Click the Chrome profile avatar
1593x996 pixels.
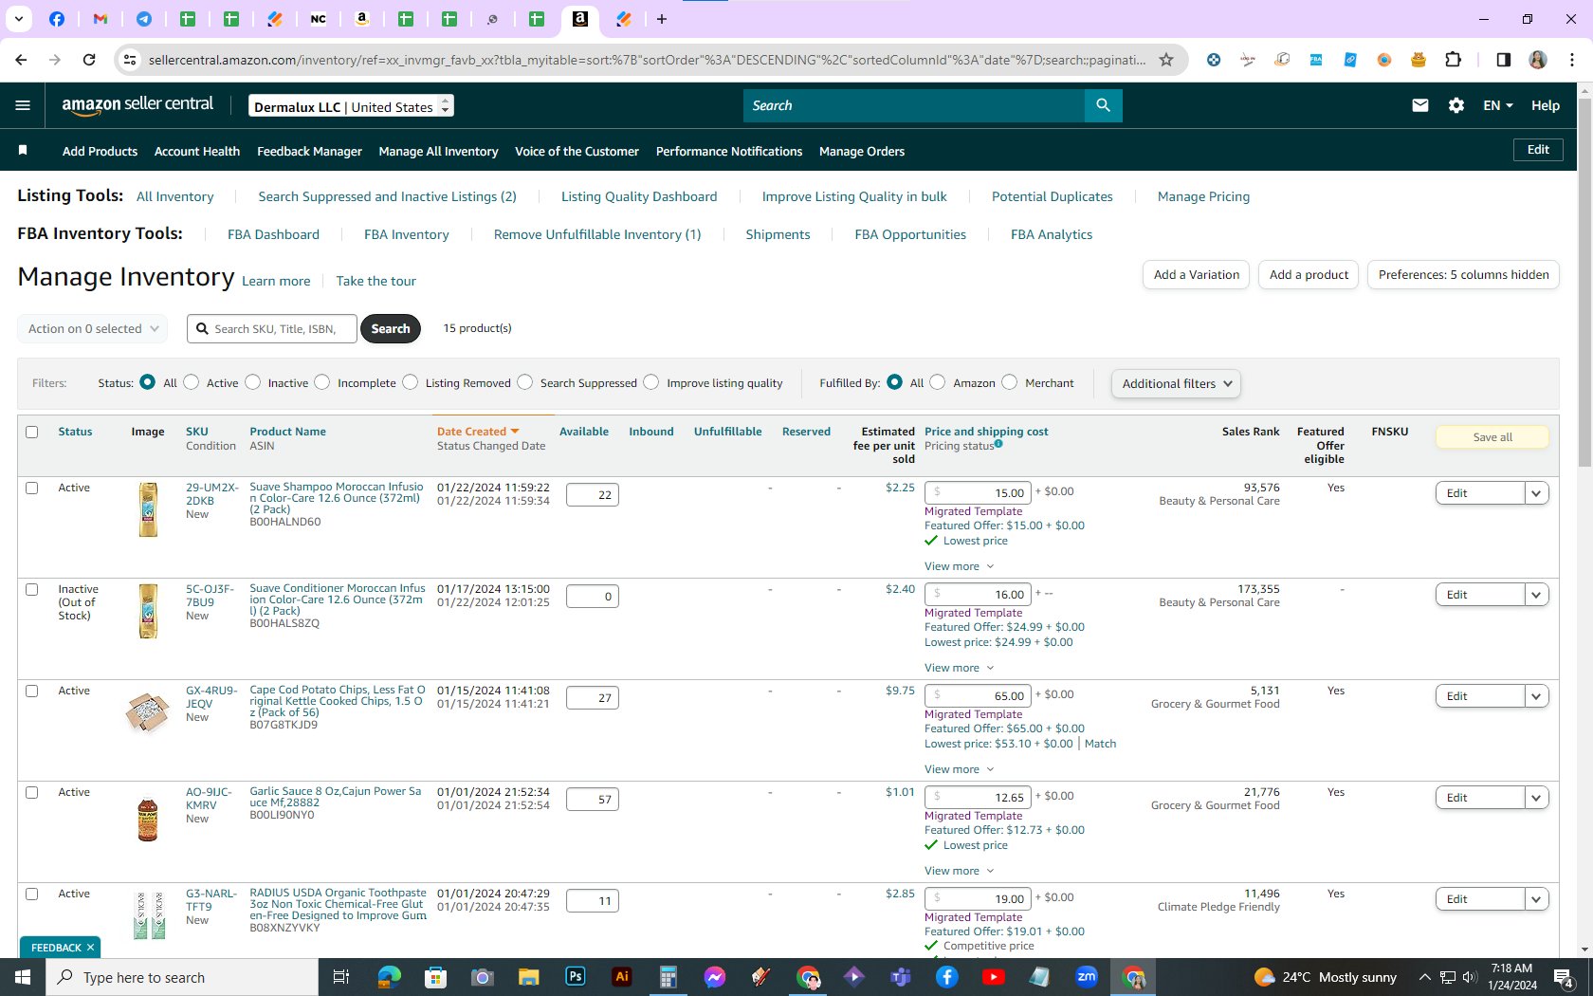pyautogui.click(x=1538, y=60)
